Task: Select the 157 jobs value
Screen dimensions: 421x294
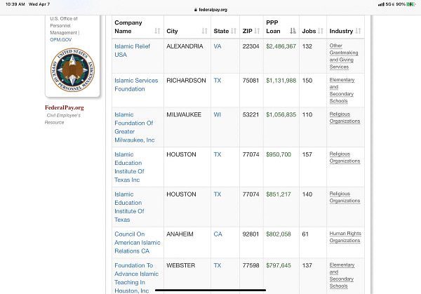Action: (307, 154)
